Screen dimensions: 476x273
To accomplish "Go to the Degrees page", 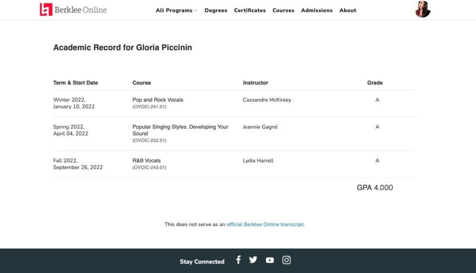I will click(x=216, y=10).
